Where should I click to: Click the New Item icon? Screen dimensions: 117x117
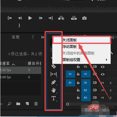click(27, 104)
